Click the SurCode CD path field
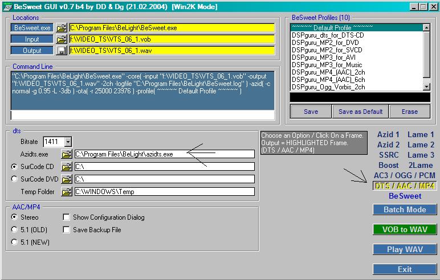This screenshot has width=440, height=280. tap(165, 167)
